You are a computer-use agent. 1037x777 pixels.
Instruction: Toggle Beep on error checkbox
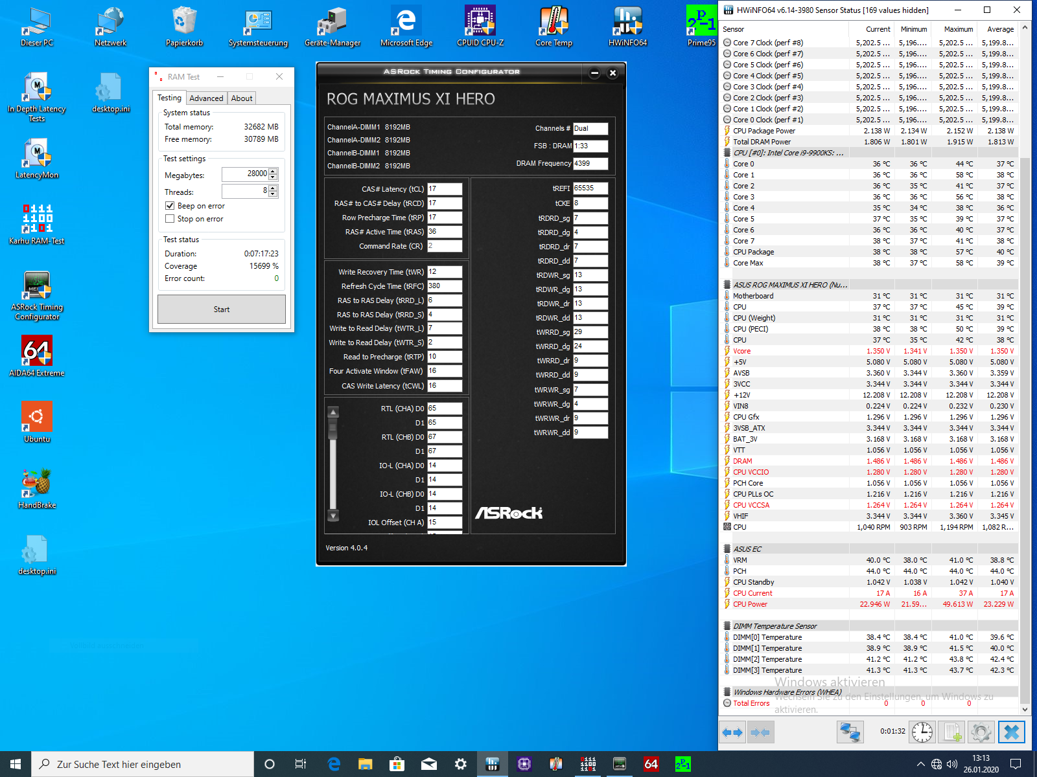coord(170,206)
